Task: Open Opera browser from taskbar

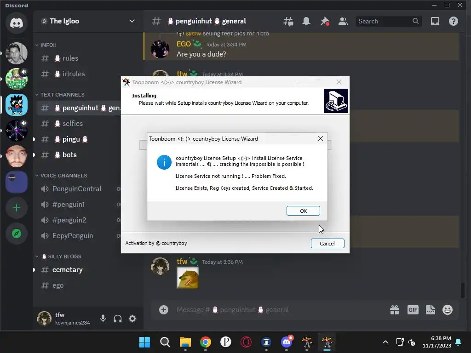Action: [x=246, y=342]
